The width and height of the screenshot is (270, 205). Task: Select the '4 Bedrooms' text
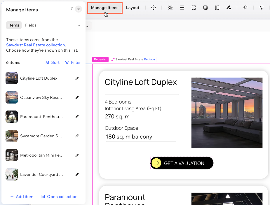click(118, 102)
